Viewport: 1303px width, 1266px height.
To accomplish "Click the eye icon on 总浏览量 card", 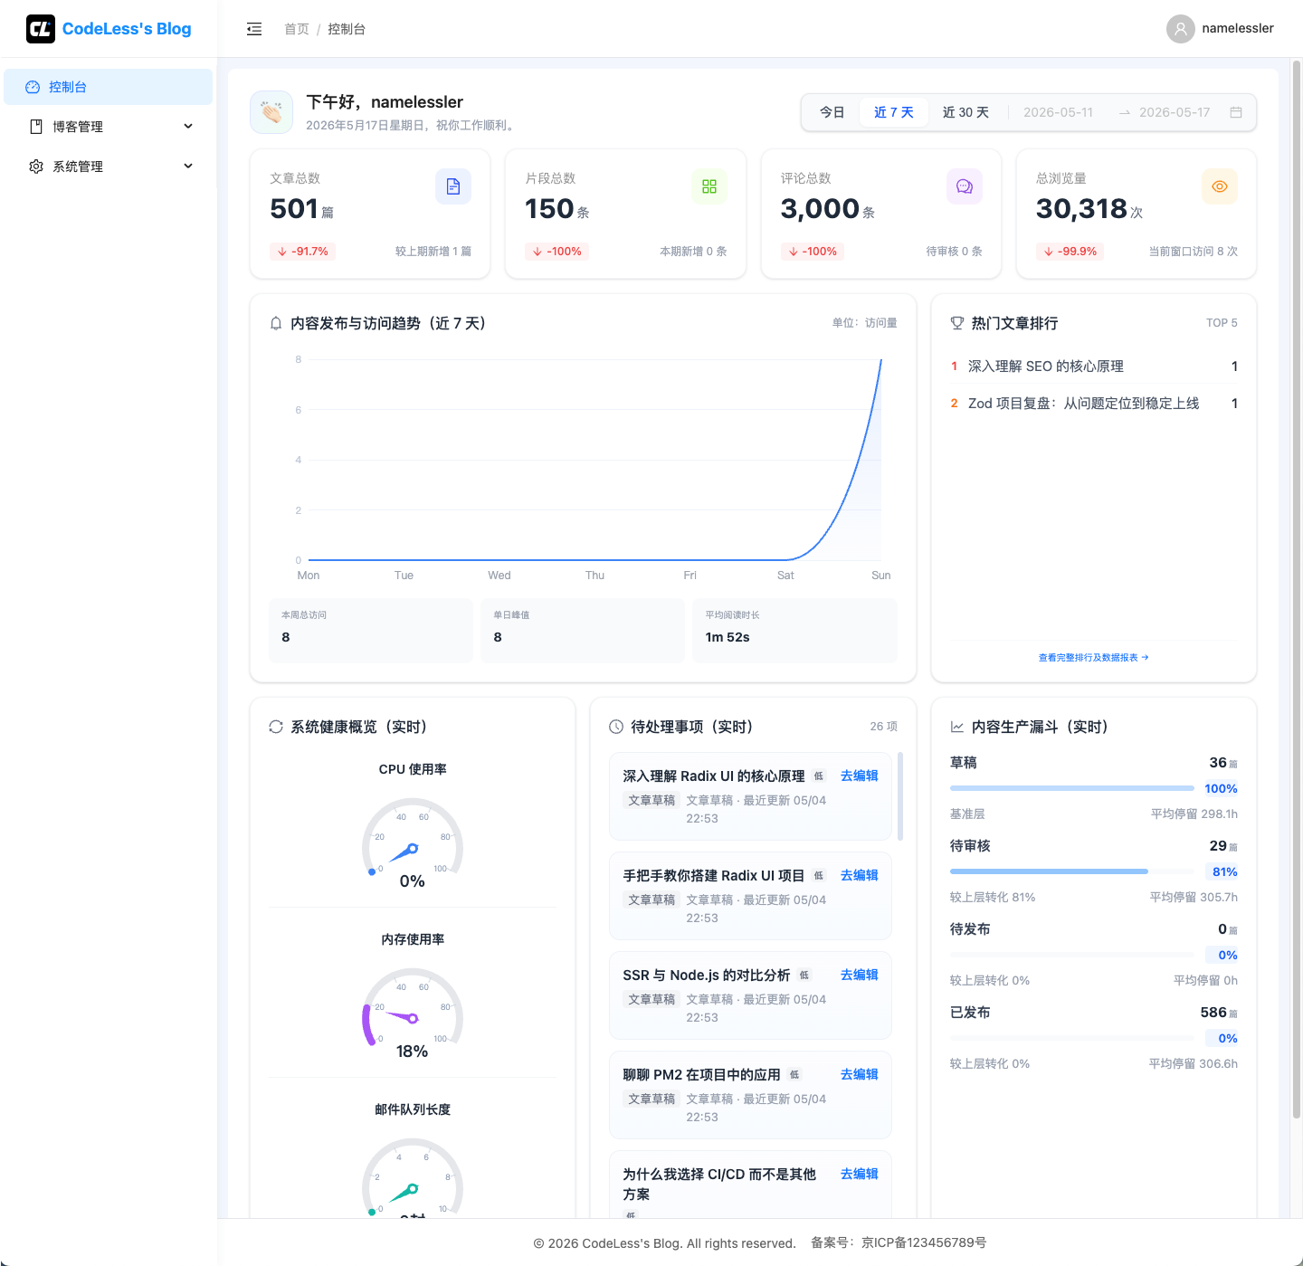I will click(1220, 186).
